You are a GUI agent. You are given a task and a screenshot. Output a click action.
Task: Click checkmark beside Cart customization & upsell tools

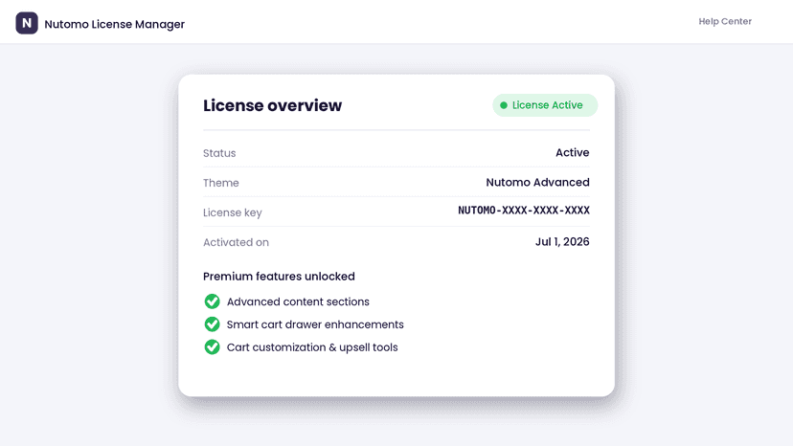tap(212, 346)
